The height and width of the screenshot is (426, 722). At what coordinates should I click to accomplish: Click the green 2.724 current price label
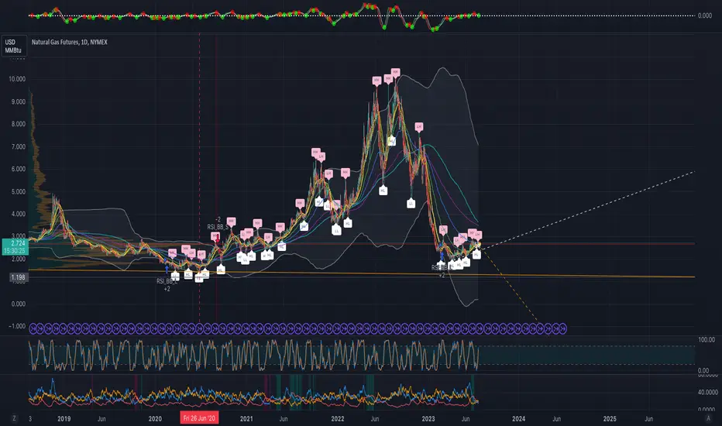[15, 247]
